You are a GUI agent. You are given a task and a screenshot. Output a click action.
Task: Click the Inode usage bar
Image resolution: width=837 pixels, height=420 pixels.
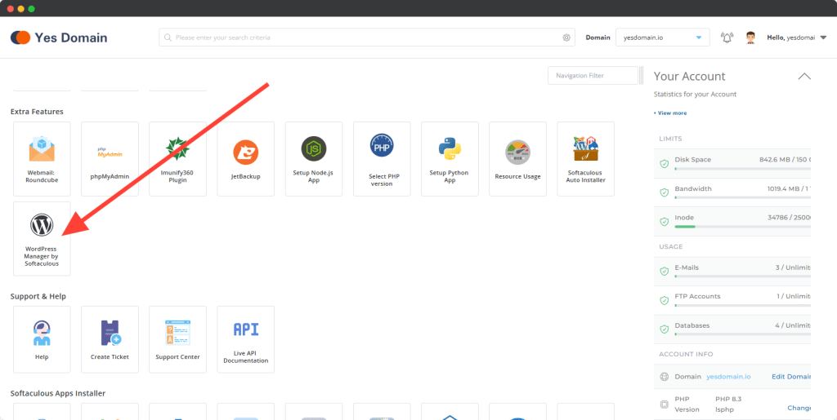pyautogui.click(x=742, y=227)
